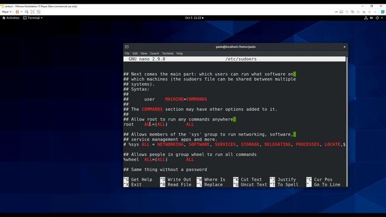Click the paolo@localhost terminal title text
386x217 pixels.
(x=236, y=47)
